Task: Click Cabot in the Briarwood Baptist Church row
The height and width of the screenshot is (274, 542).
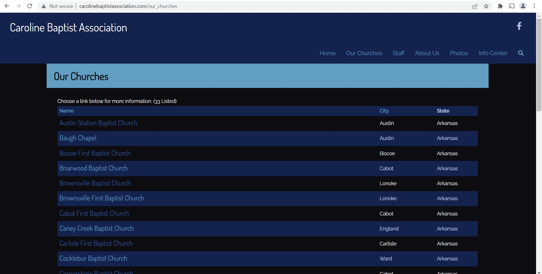Action: click(x=386, y=169)
